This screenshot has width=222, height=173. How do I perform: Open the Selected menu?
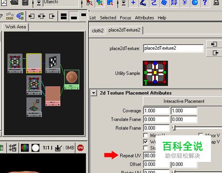(x=108, y=18)
